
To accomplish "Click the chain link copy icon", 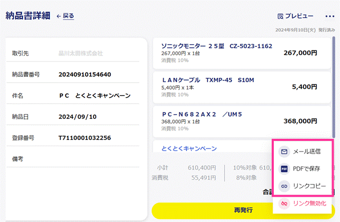I will [x=284, y=186].
